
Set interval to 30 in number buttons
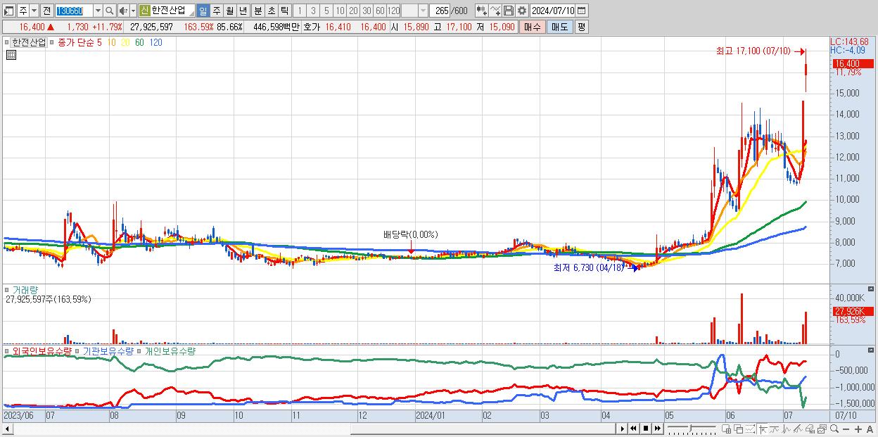pos(367,11)
